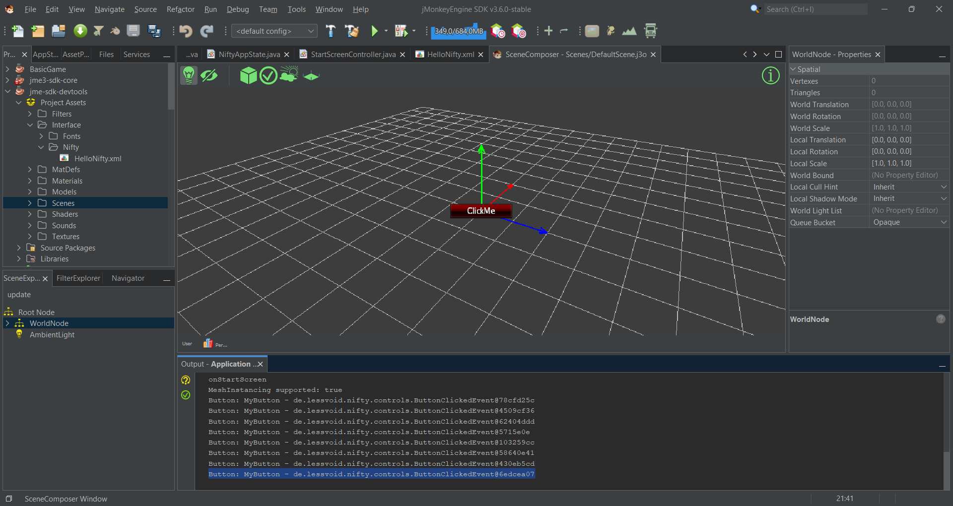Clean and build with hammer-broom icon
The image size is (953, 506).
352,31
